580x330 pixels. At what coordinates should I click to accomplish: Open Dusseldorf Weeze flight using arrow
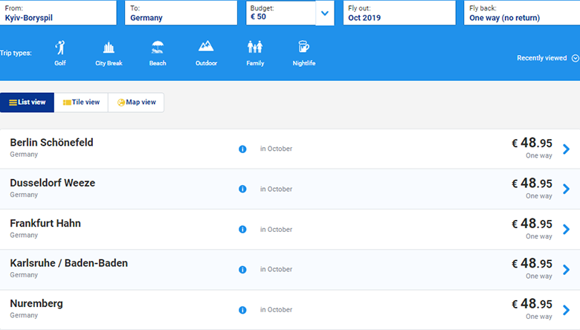(x=567, y=189)
